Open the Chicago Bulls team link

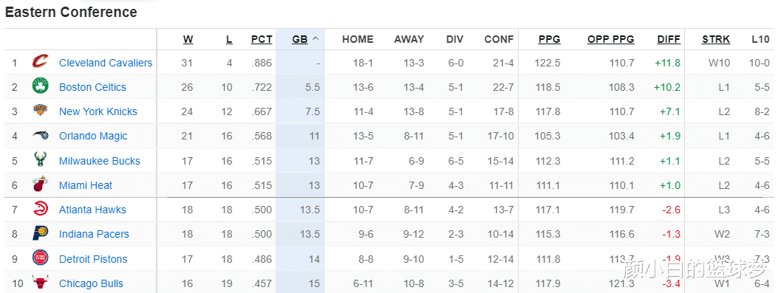(x=91, y=283)
